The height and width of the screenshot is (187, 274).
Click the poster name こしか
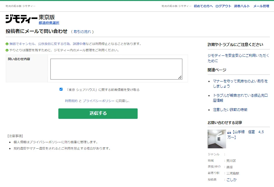(232, 180)
